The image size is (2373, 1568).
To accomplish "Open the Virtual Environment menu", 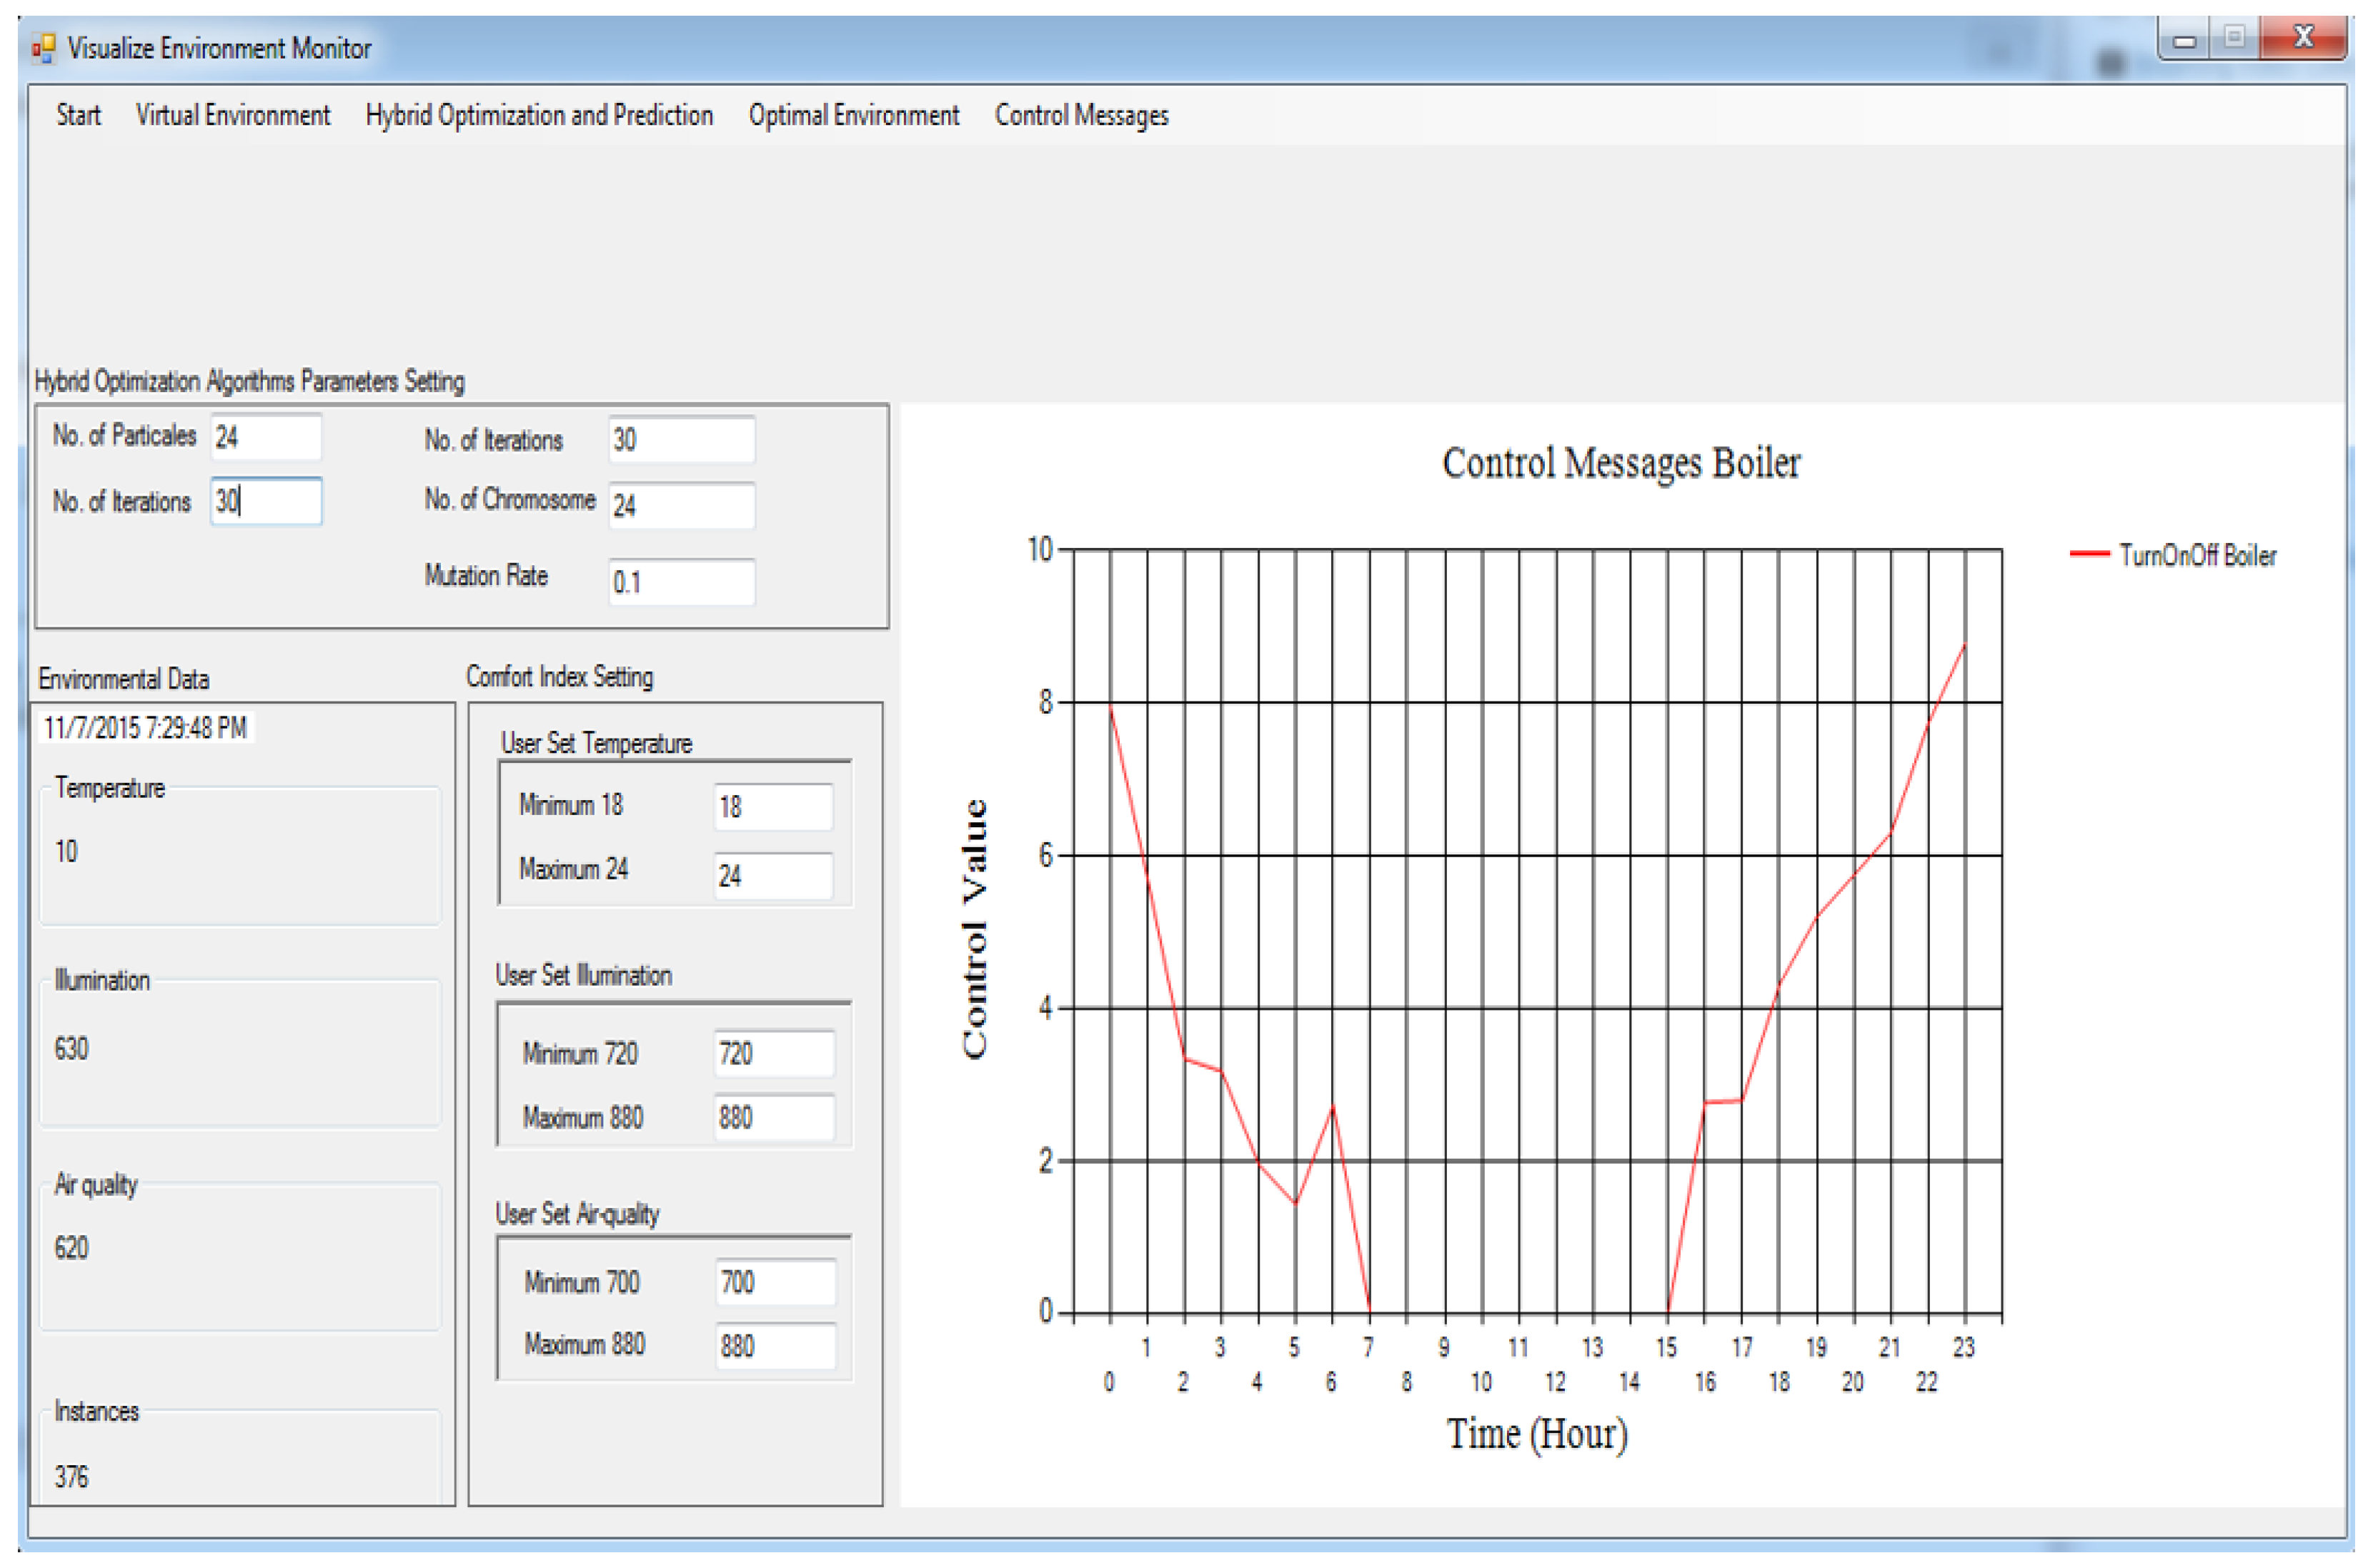I will click(x=232, y=116).
